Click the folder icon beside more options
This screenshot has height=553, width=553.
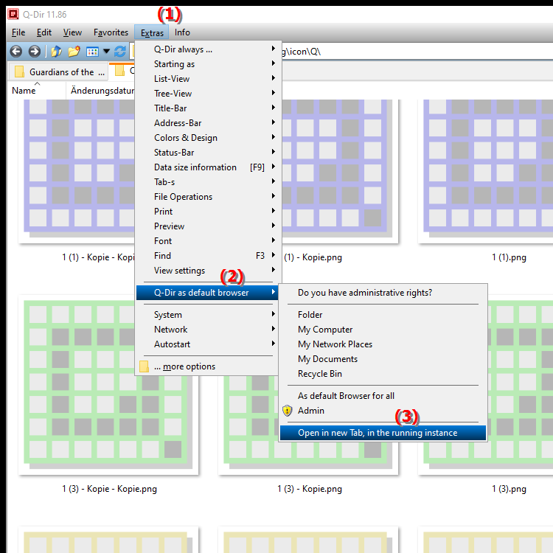coord(144,366)
